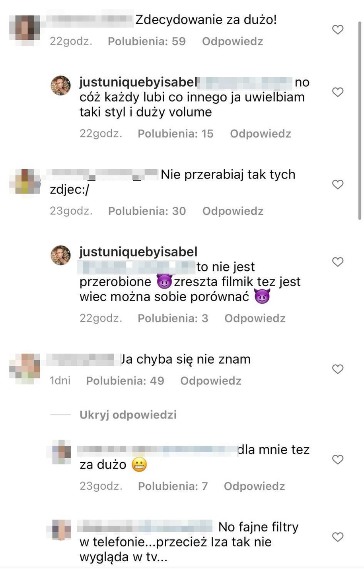Image resolution: width=364 pixels, height=572 pixels.
Task: Heart the 'Ja chyba się nie znam' comment
Action: click(338, 369)
